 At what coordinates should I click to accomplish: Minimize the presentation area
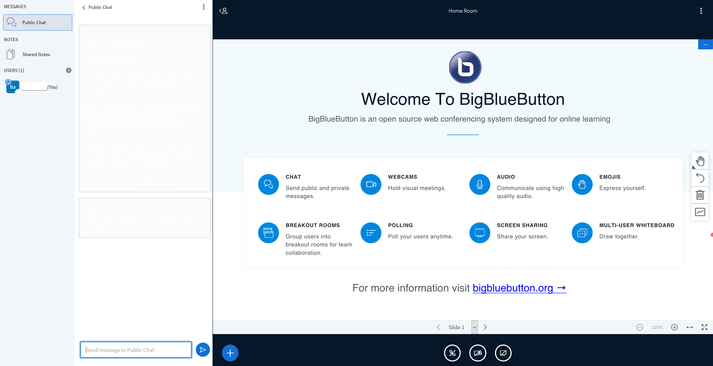click(705, 44)
